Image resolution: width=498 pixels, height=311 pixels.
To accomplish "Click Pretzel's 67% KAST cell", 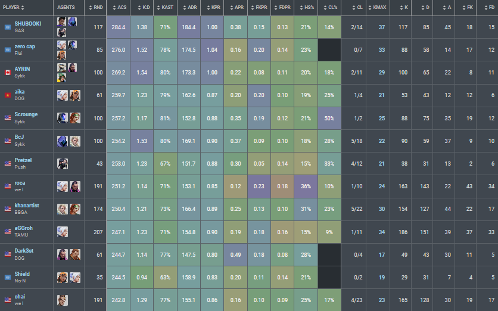I will [165, 164].
